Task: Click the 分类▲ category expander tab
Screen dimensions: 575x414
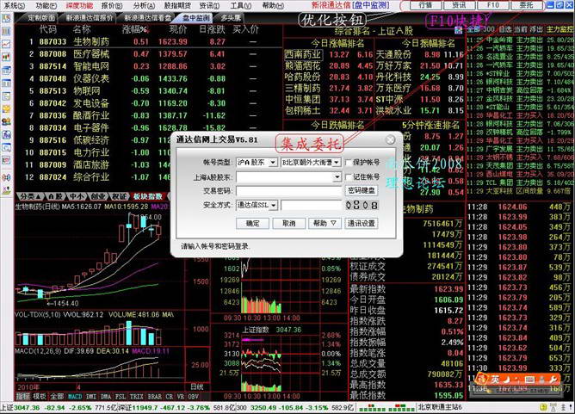Action: 30,196
